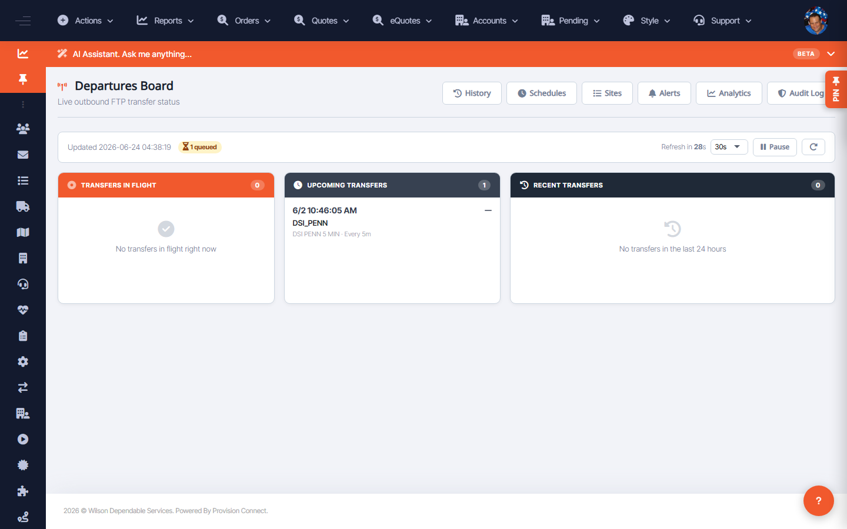This screenshot has width=847, height=529.
Task: Open the clipboard sidebar icon
Action: pyautogui.click(x=23, y=336)
